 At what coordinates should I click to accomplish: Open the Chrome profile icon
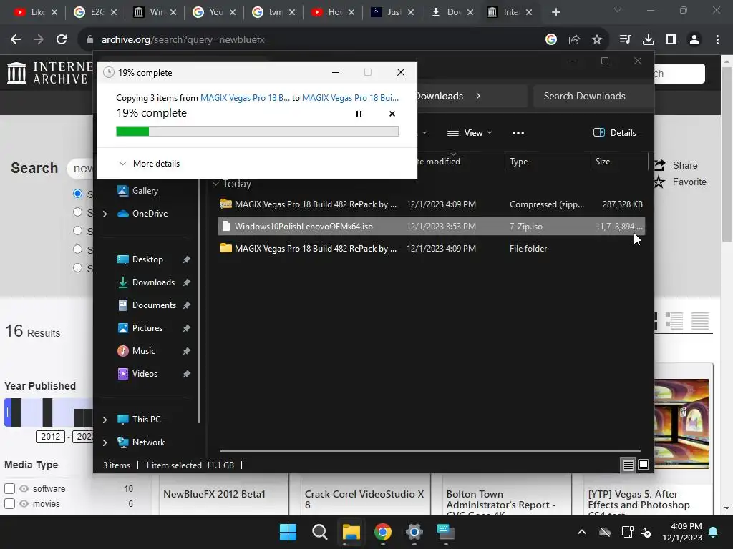coord(694,40)
